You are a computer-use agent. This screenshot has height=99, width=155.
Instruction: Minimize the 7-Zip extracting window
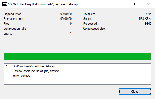click(124, 4)
